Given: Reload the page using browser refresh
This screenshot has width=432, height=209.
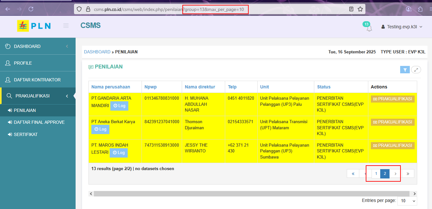Looking at the screenshot, I should [31, 9].
